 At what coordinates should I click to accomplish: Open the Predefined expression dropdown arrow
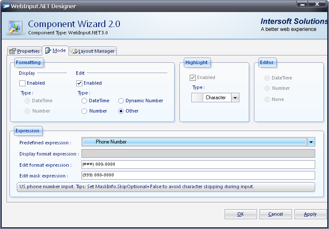click(x=311, y=142)
